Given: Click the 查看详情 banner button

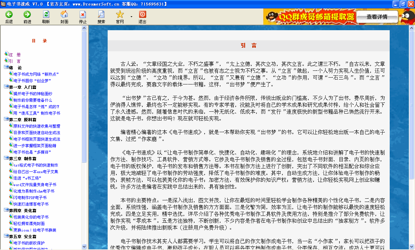Looking at the screenshot, I should [377, 17].
